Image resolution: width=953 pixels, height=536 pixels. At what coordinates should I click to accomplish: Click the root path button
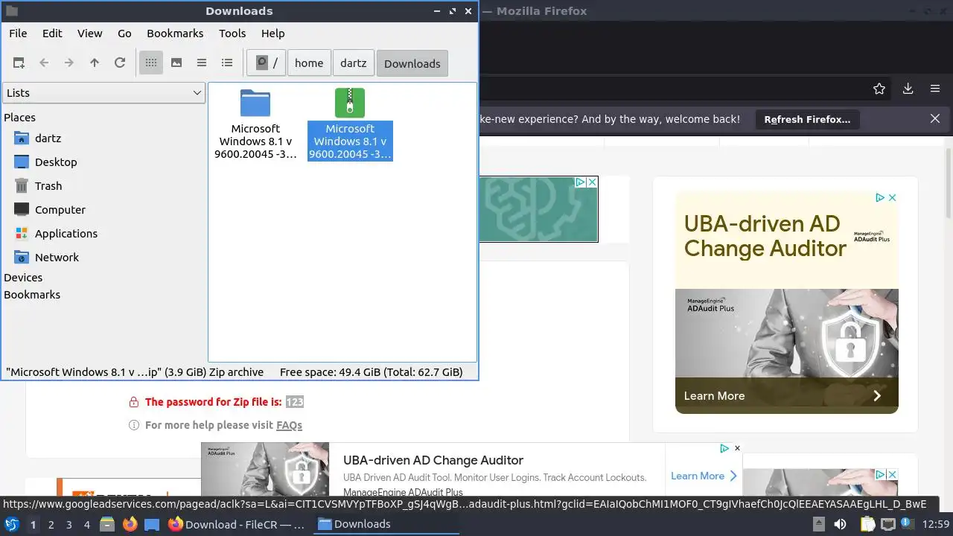point(267,63)
